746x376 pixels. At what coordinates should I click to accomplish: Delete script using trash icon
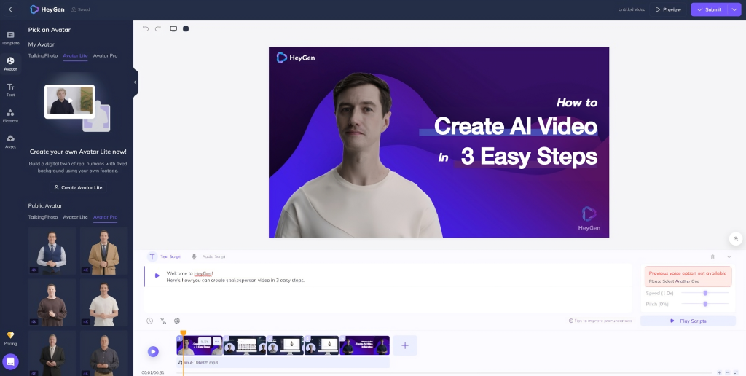tap(712, 256)
